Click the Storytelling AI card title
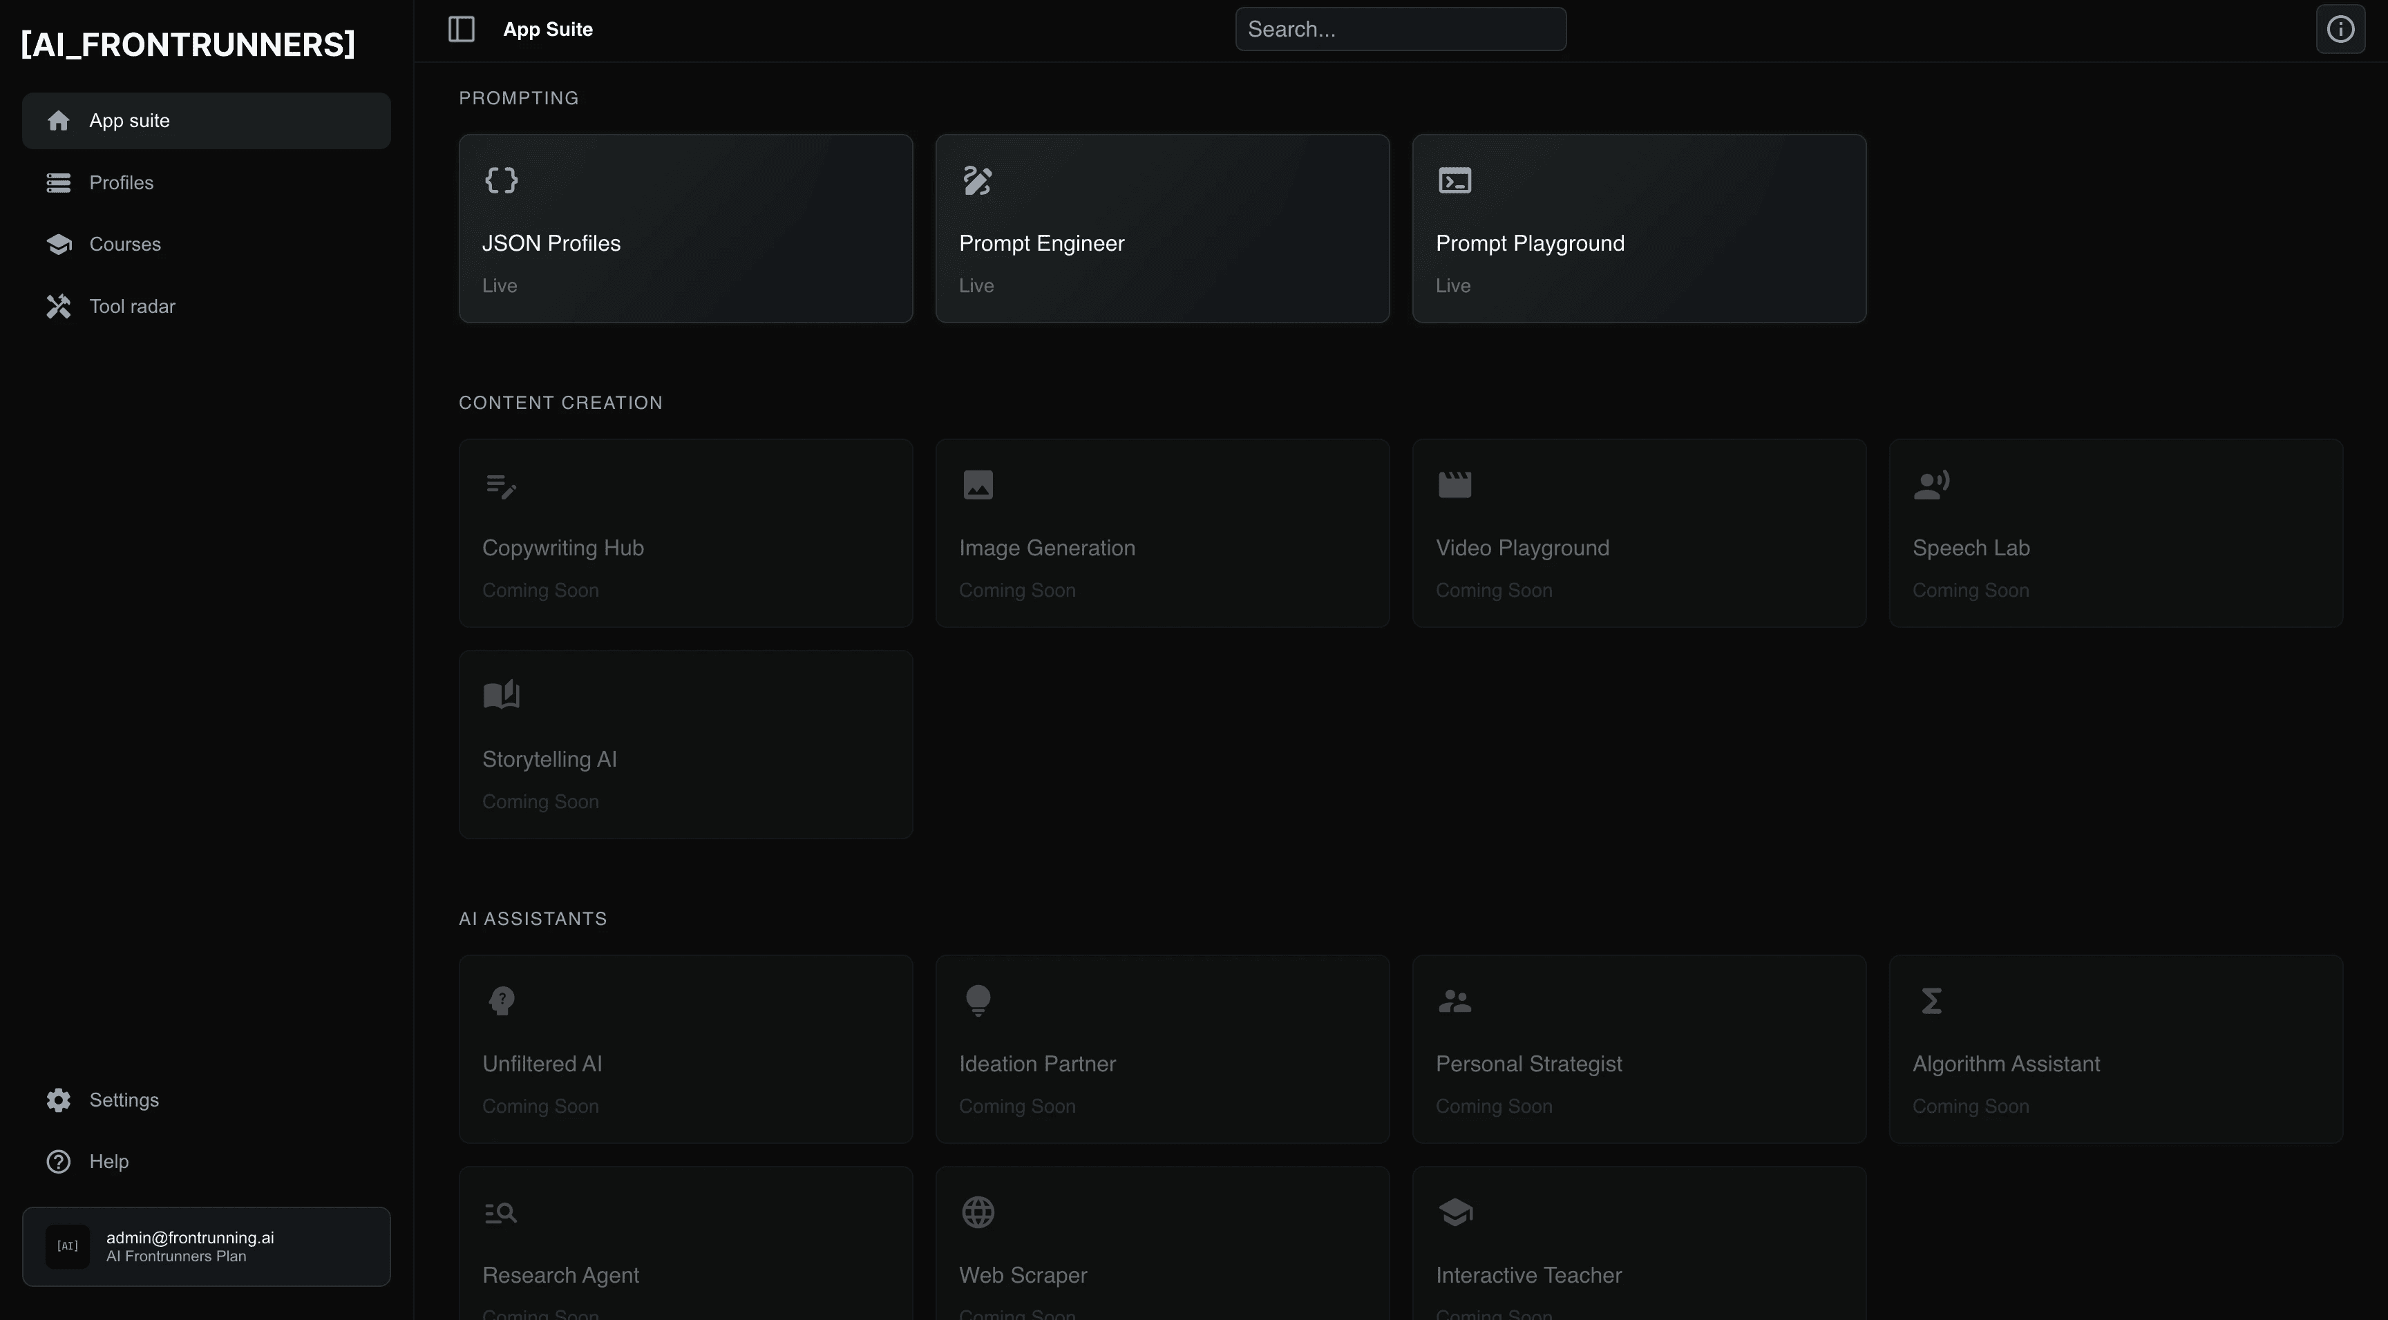This screenshot has height=1320, width=2388. coord(550,759)
